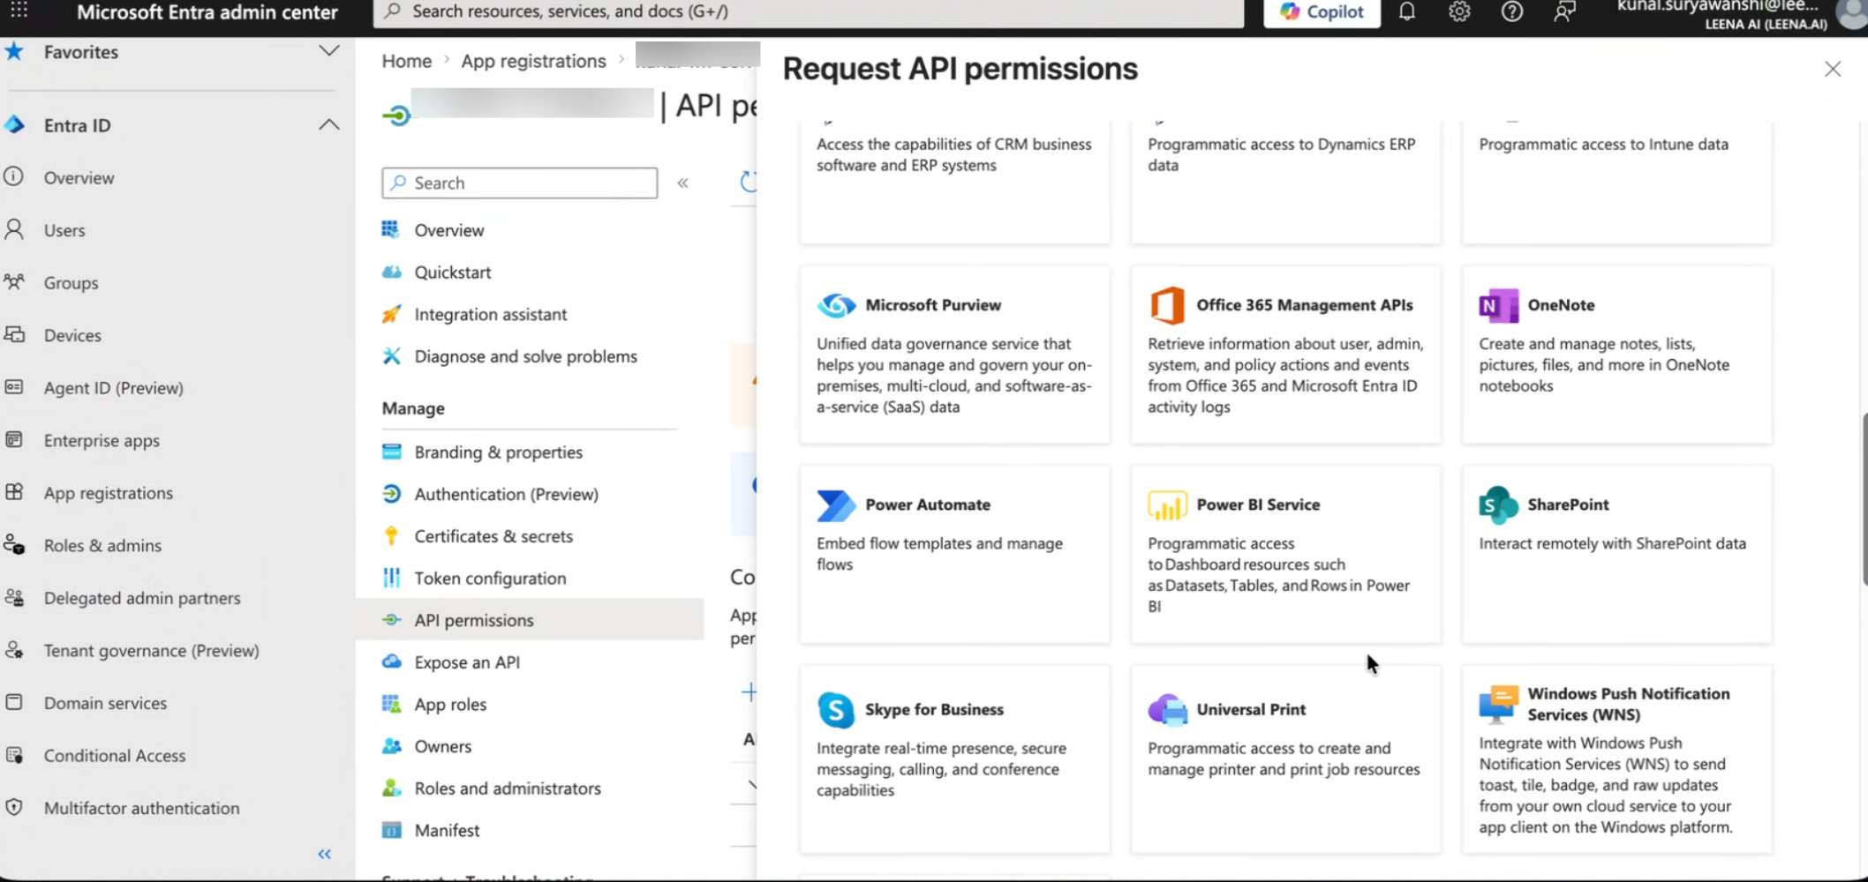
Task: Collapse the app menu pane
Action: coord(682,183)
